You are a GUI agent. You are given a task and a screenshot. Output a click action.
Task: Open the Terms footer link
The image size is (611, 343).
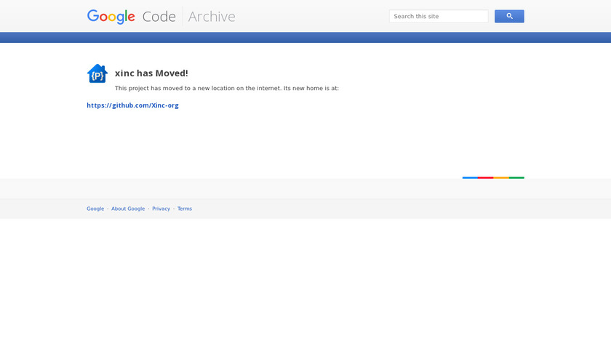185,209
